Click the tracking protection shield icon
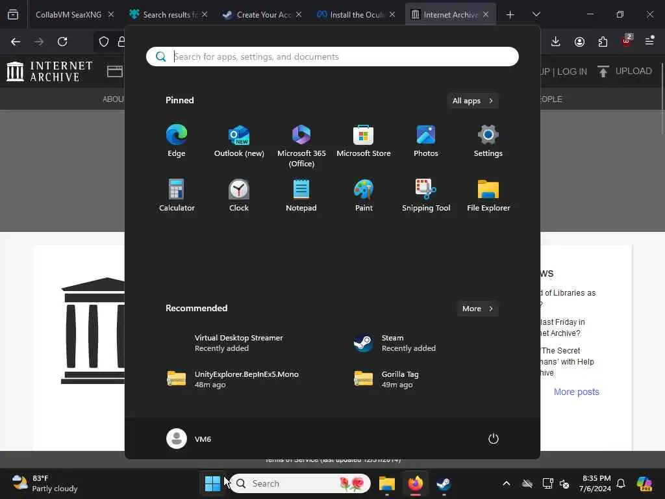The height and width of the screenshot is (499, 665). point(104,42)
